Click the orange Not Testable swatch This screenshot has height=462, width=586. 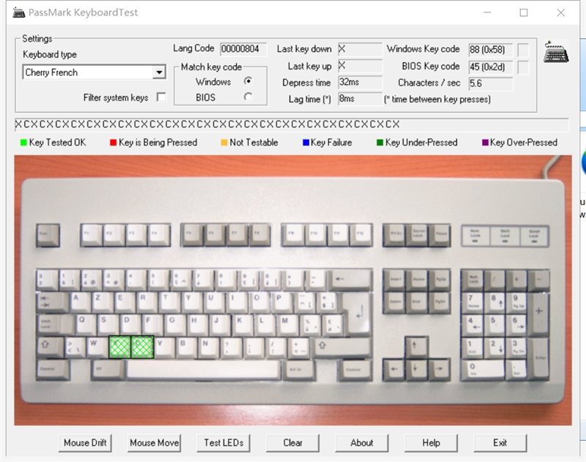[224, 142]
